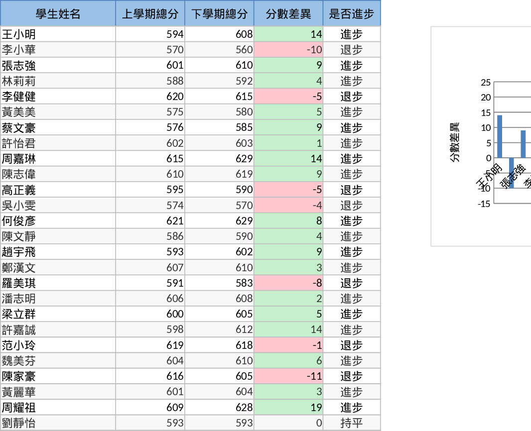The width and height of the screenshot is (531, 431).
Task: Click the 594 score cell for 王小明
Action: [x=150, y=34]
